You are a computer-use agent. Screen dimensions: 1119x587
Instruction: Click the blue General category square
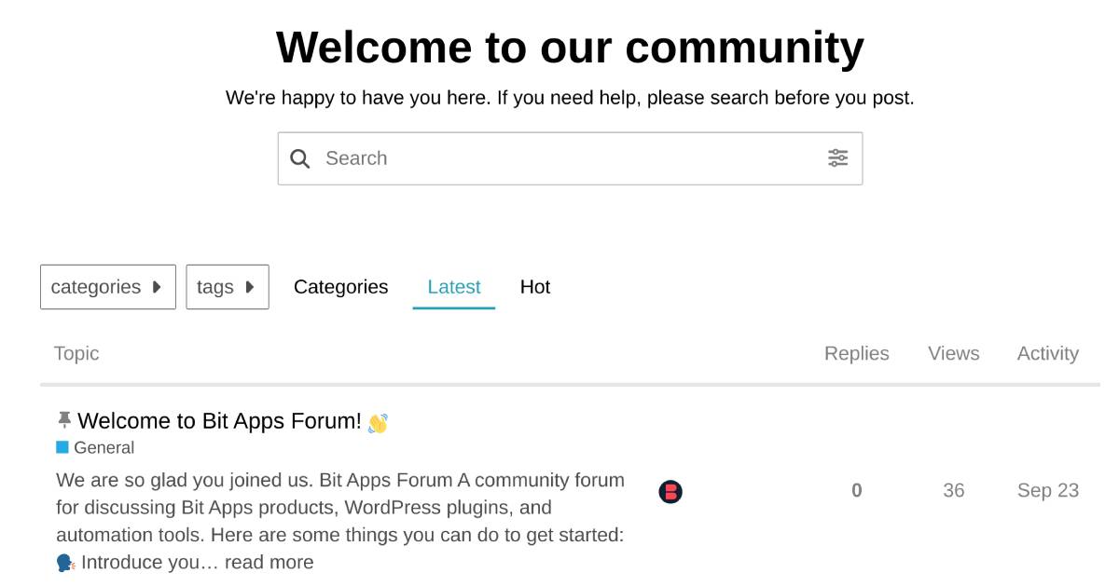[x=62, y=447]
